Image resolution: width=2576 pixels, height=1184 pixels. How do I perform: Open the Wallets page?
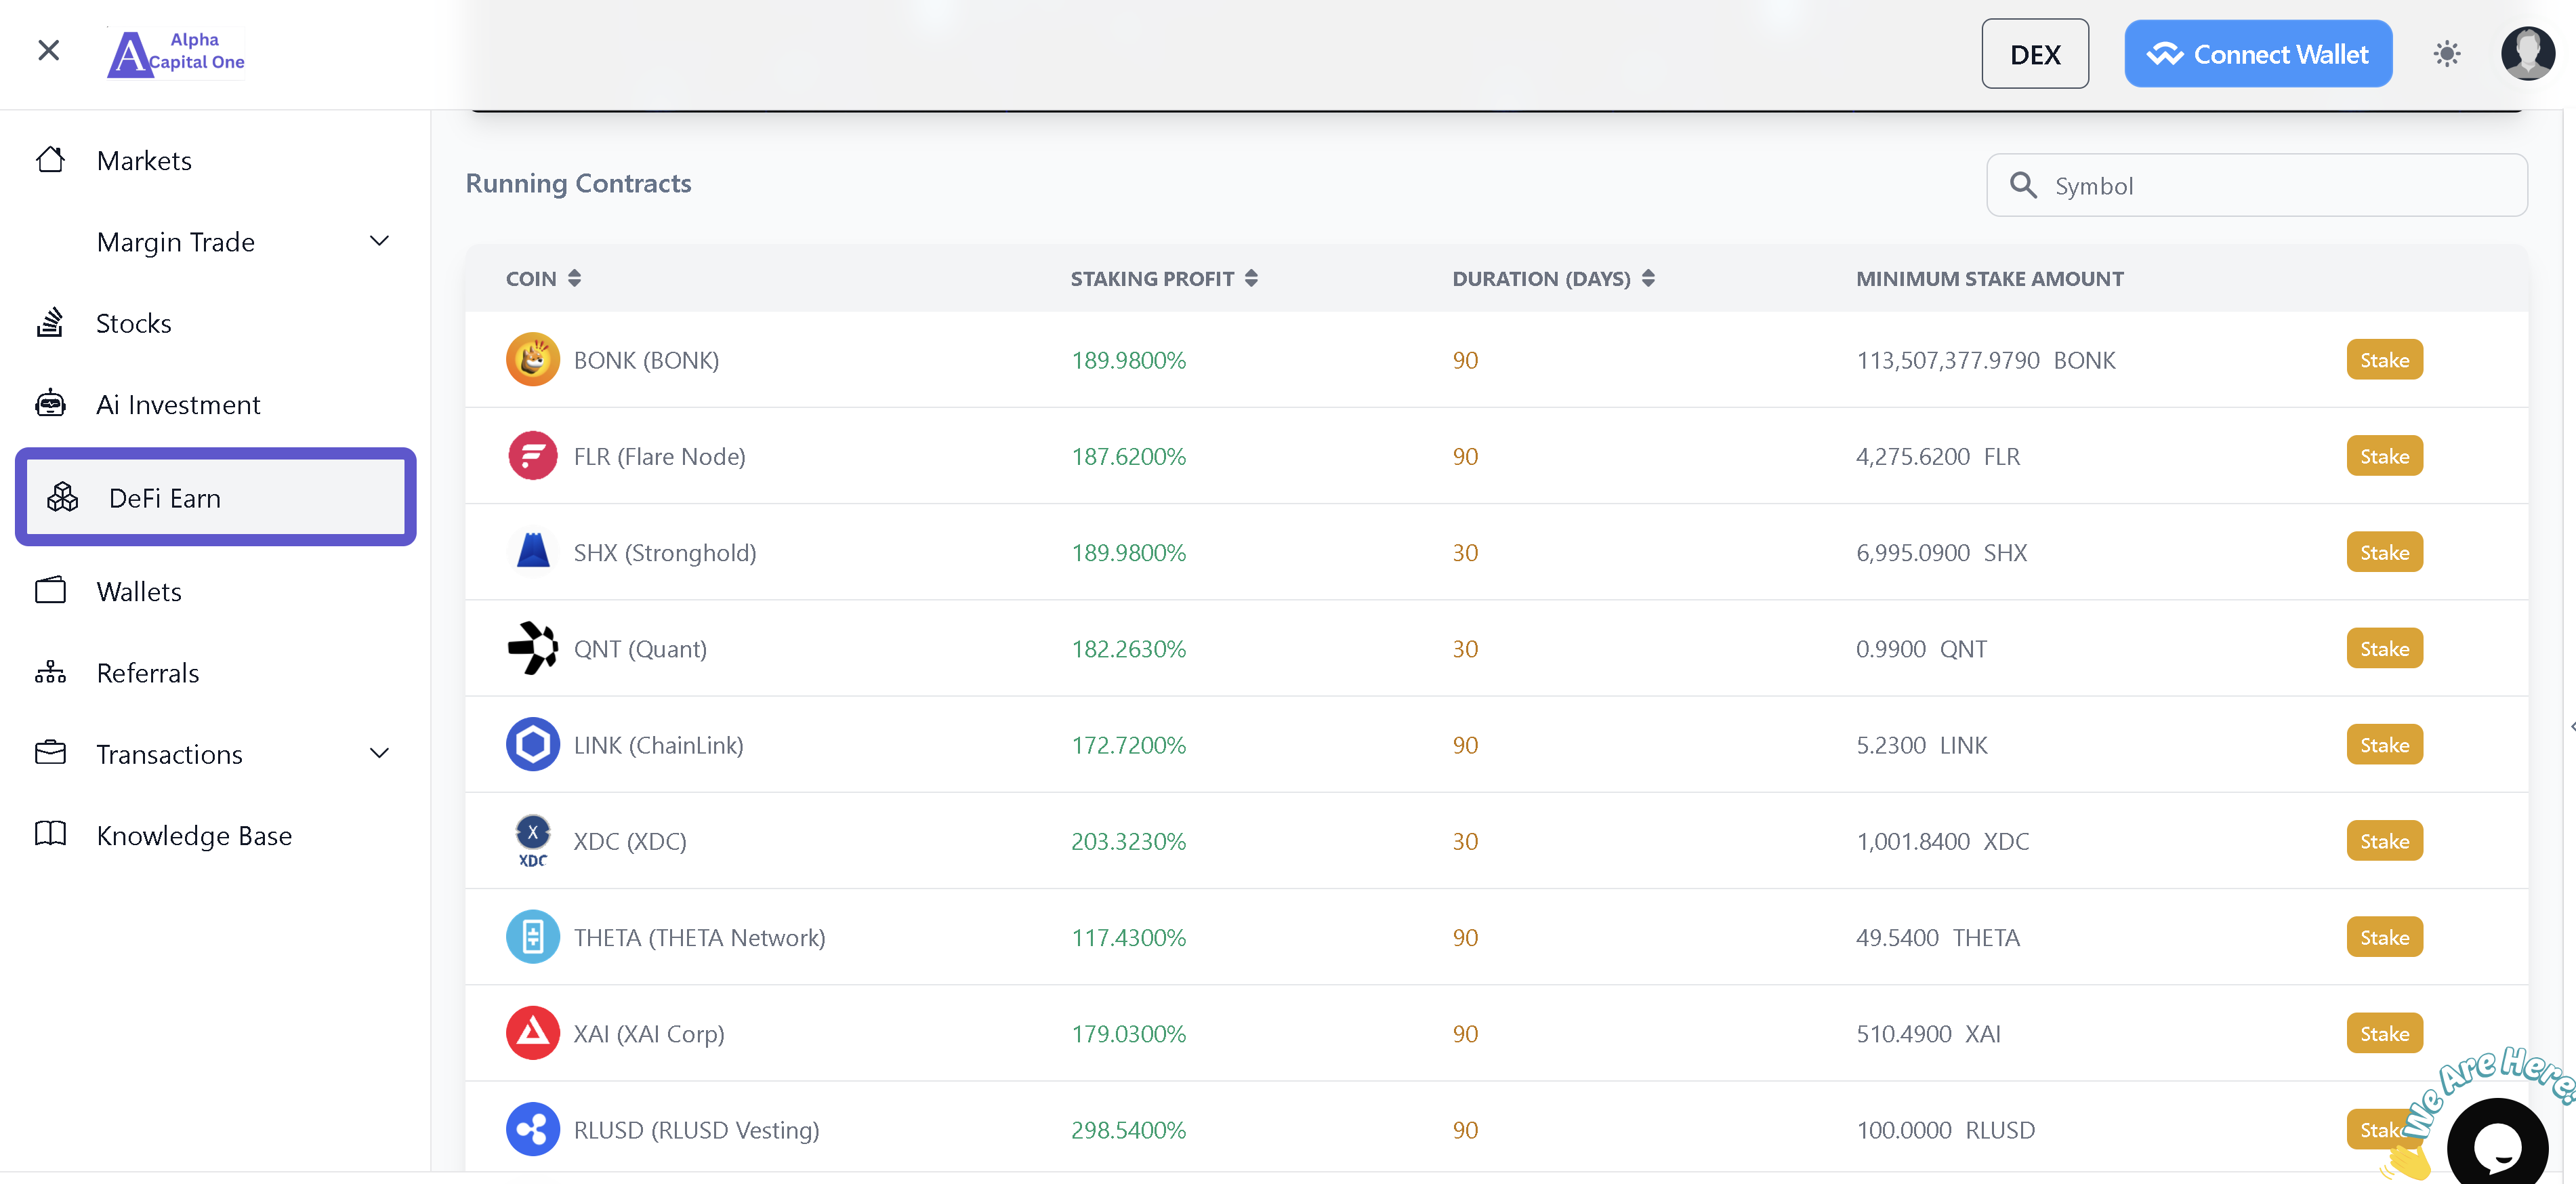coord(139,592)
